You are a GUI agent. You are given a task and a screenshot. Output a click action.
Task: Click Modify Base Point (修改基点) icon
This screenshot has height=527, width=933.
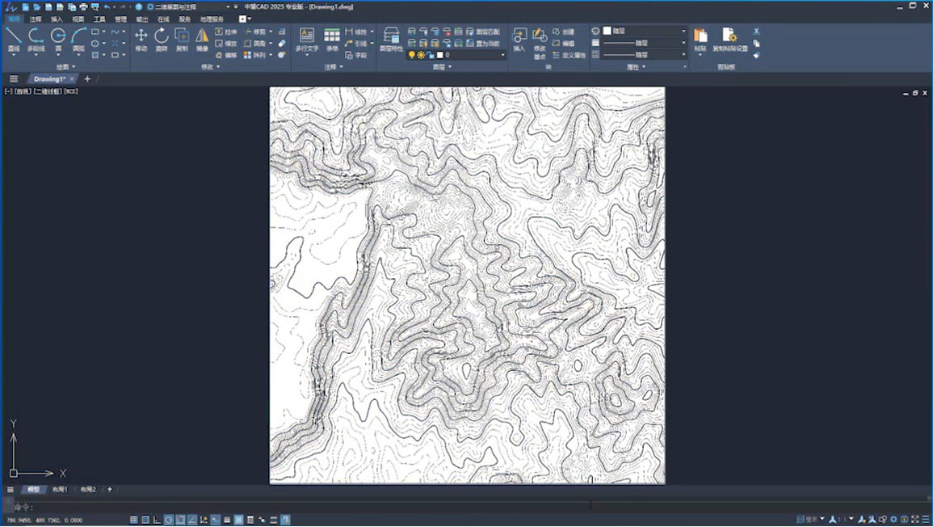click(540, 43)
